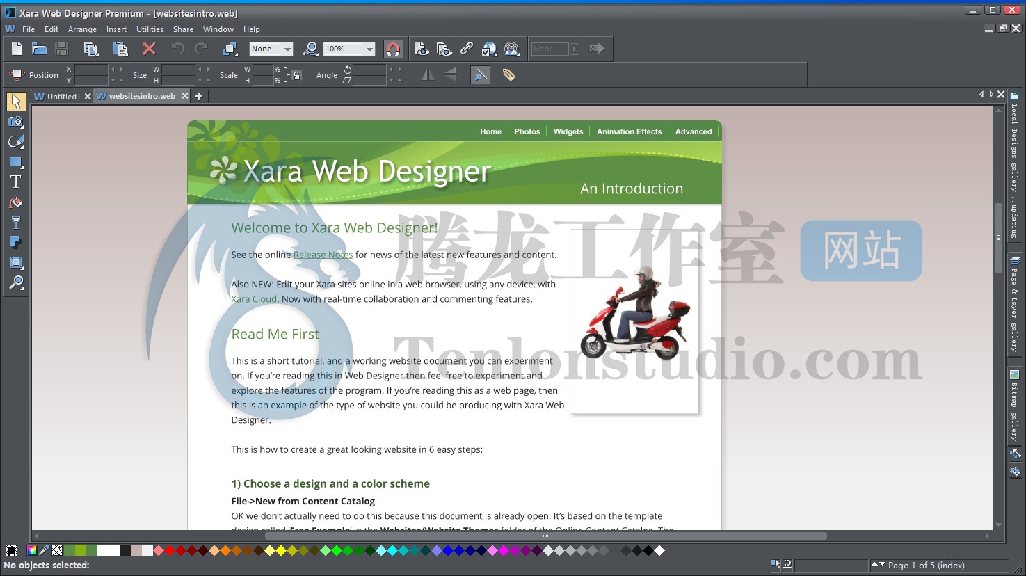Preview the page in browser
This screenshot has height=576, width=1026.
tap(421, 49)
